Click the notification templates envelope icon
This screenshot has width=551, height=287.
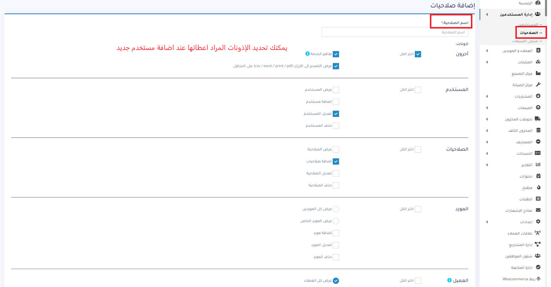pos(538,210)
